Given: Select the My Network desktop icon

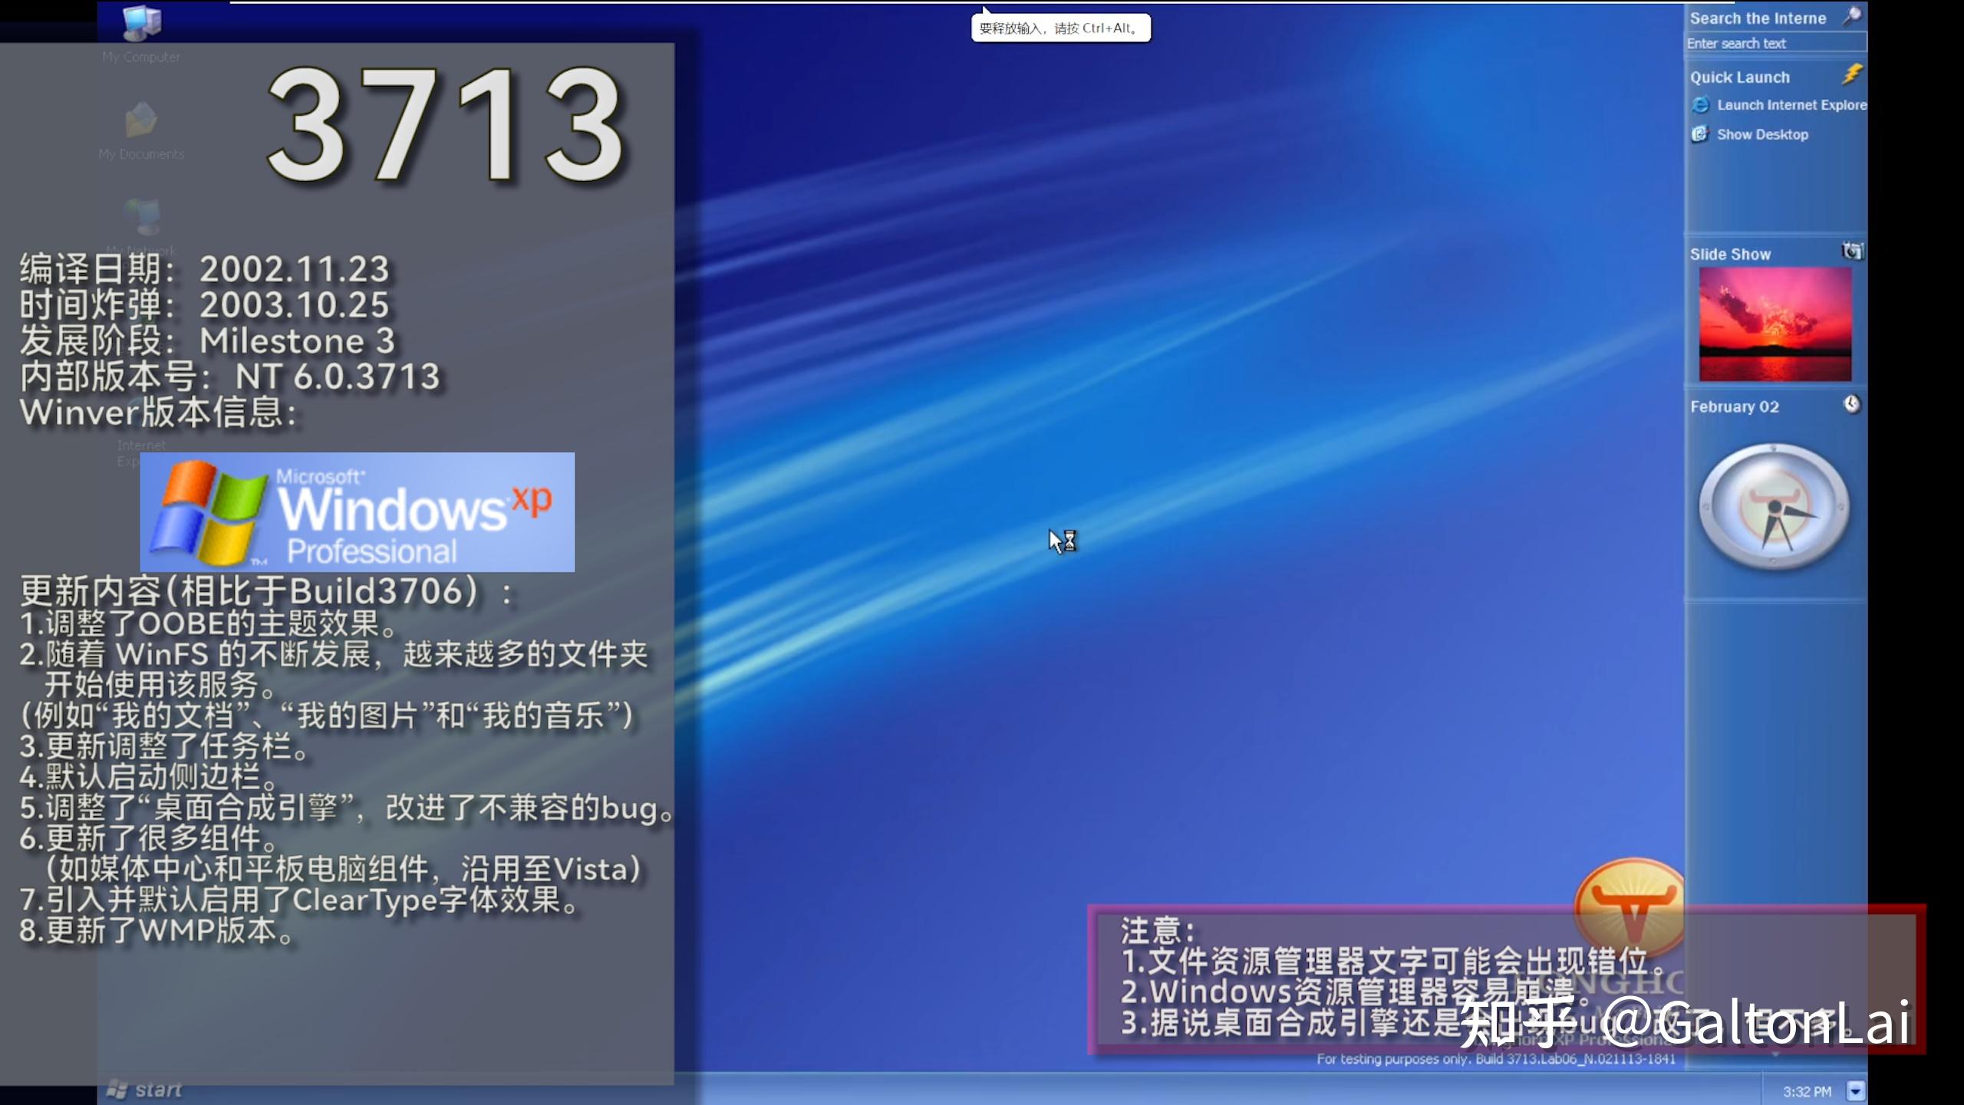Looking at the screenshot, I should tap(141, 227).
